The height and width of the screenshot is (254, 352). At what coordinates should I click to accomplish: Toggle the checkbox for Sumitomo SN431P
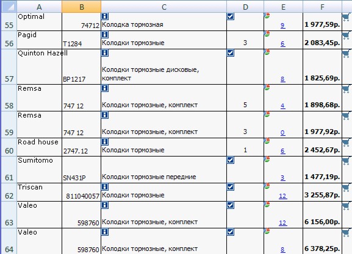point(231,160)
